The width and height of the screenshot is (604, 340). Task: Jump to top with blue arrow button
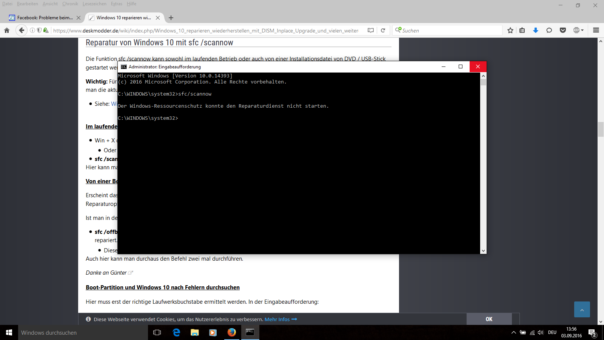click(x=582, y=309)
